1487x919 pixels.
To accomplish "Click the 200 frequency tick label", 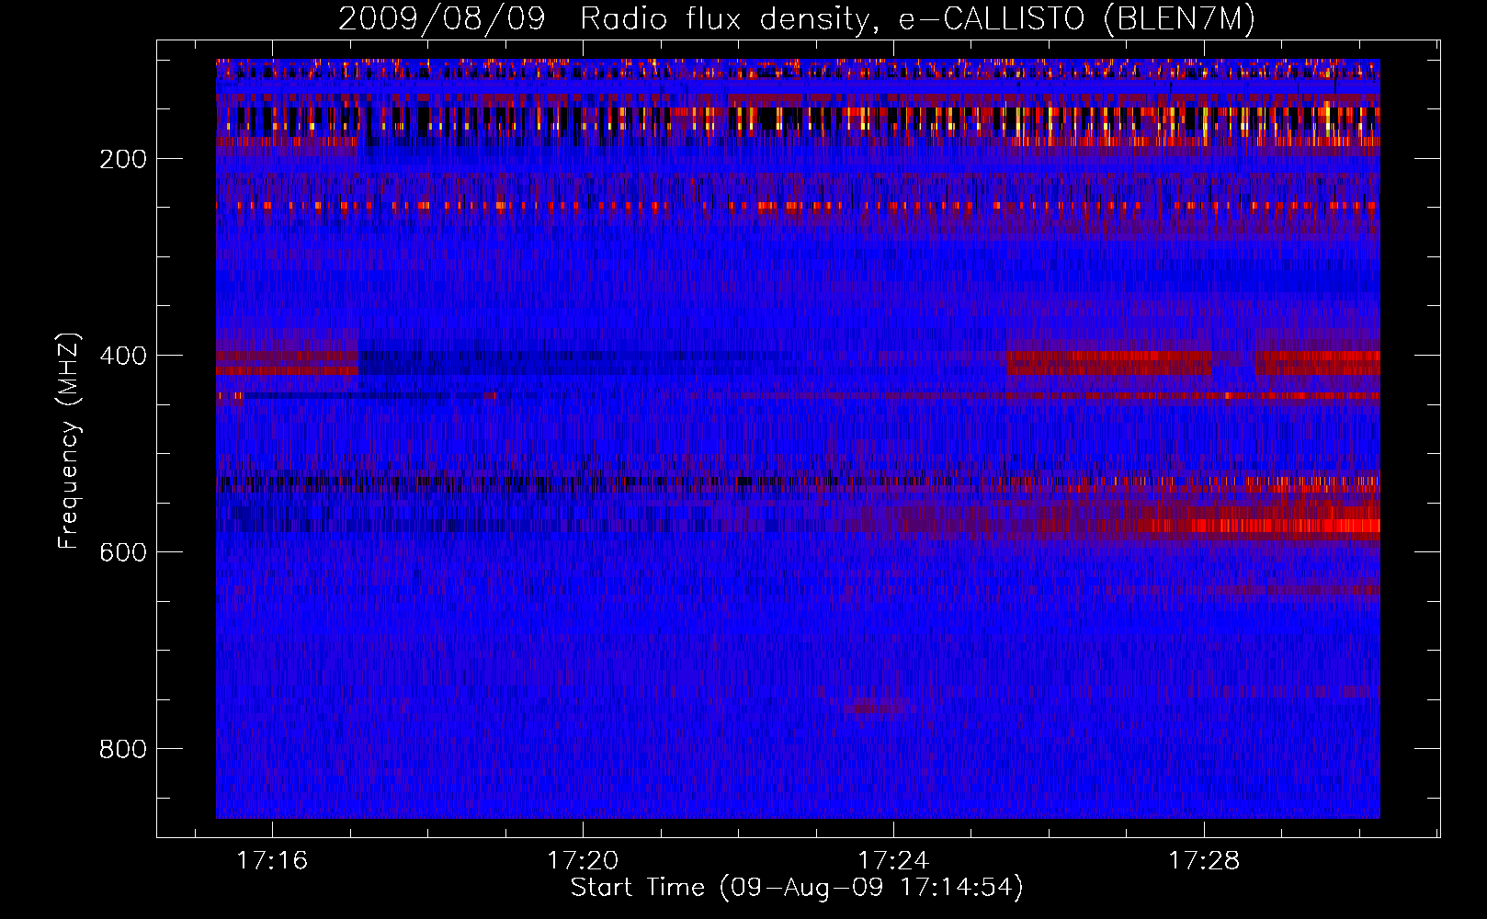I will [x=123, y=159].
